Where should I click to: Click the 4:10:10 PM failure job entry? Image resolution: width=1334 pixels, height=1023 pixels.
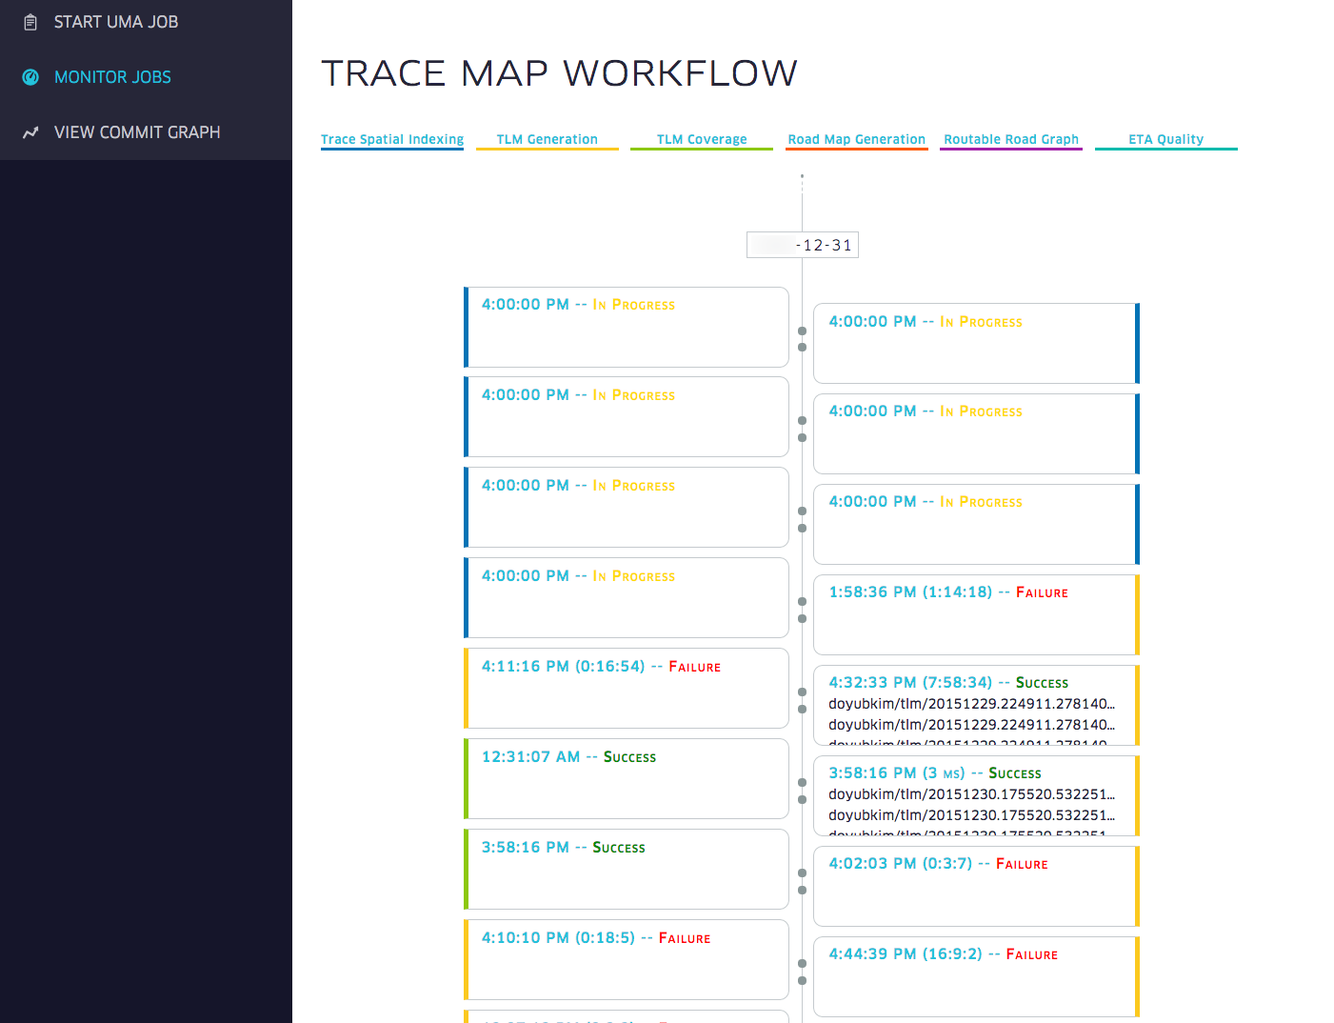pyautogui.click(x=627, y=959)
